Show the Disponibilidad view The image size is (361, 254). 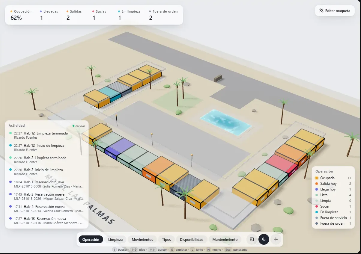click(192, 239)
